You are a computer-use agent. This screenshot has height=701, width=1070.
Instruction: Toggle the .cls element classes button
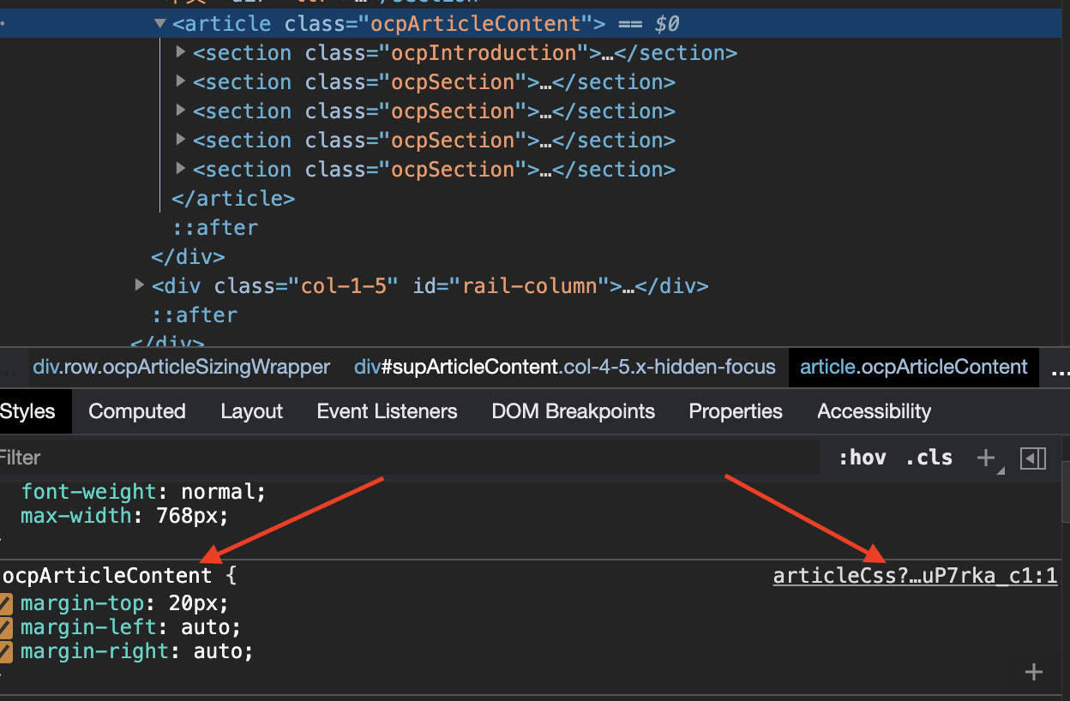pyautogui.click(x=929, y=458)
